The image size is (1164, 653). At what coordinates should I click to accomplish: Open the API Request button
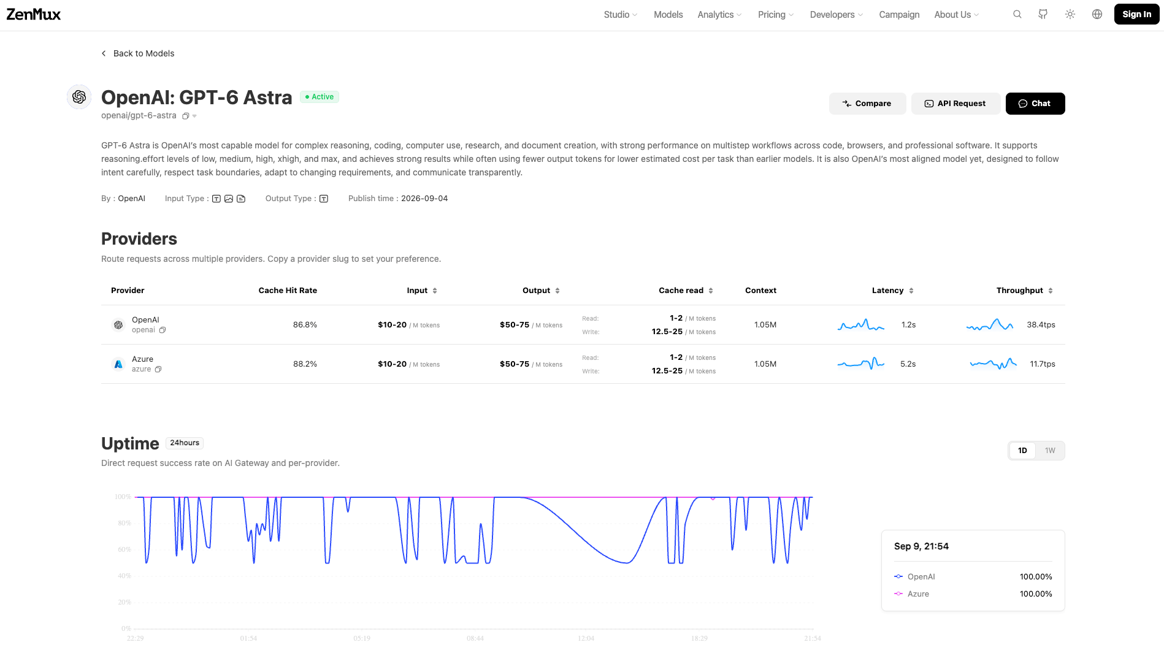pyautogui.click(x=955, y=104)
